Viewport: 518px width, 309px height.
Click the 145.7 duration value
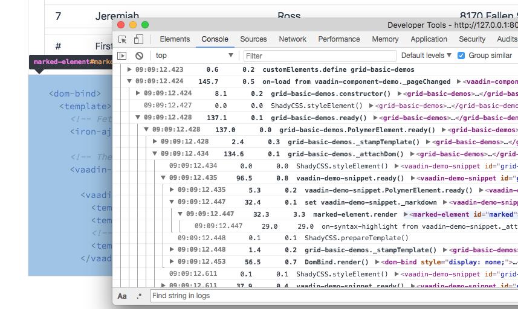click(x=208, y=81)
